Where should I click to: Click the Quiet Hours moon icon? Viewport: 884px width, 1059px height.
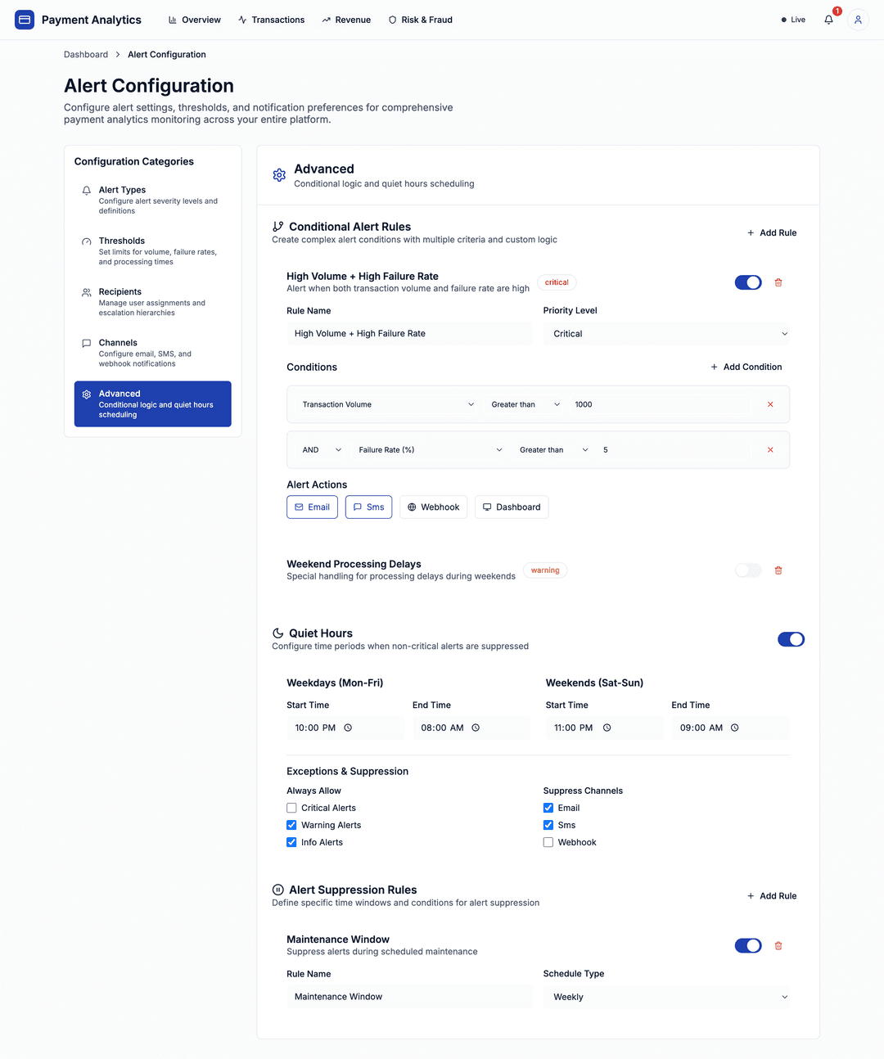pyautogui.click(x=277, y=632)
